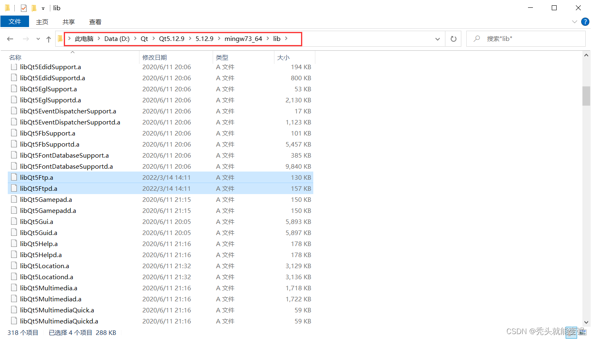The image size is (591, 339).
Task: Select libQt5MultimediaQuickd.a file name
Action: [x=59, y=321]
